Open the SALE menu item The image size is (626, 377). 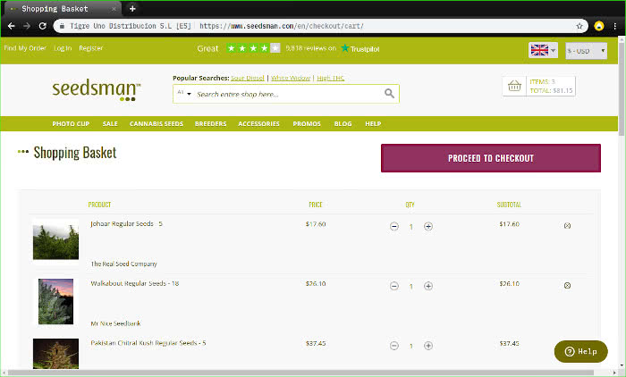pyautogui.click(x=110, y=123)
